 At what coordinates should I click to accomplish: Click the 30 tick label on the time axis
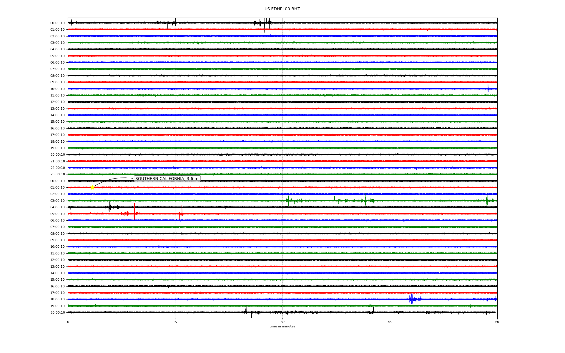pyautogui.click(x=282, y=322)
